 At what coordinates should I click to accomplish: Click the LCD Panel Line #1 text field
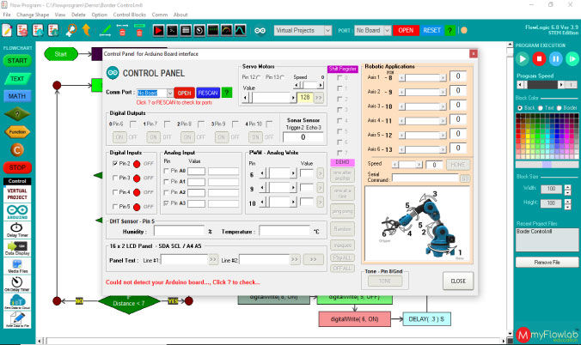click(184, 260)
